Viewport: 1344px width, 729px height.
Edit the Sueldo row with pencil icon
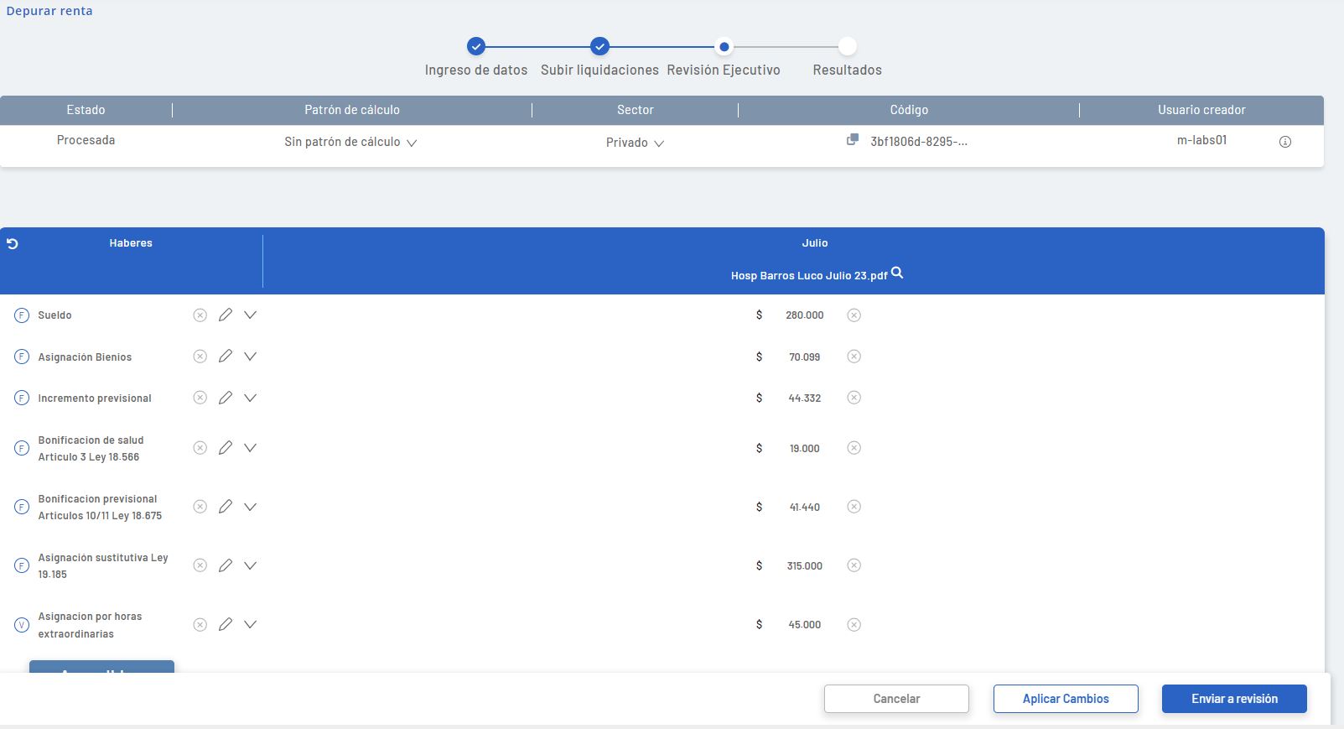click(x=225, y=315)
